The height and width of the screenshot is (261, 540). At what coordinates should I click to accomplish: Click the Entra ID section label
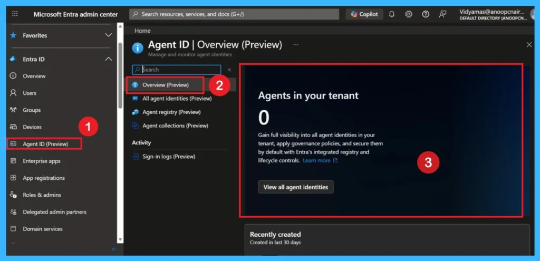point(33,59)
